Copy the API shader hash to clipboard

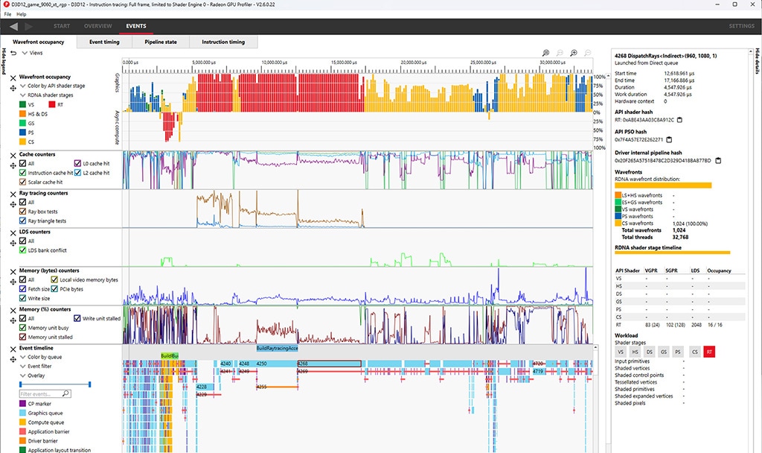[680, 119]
